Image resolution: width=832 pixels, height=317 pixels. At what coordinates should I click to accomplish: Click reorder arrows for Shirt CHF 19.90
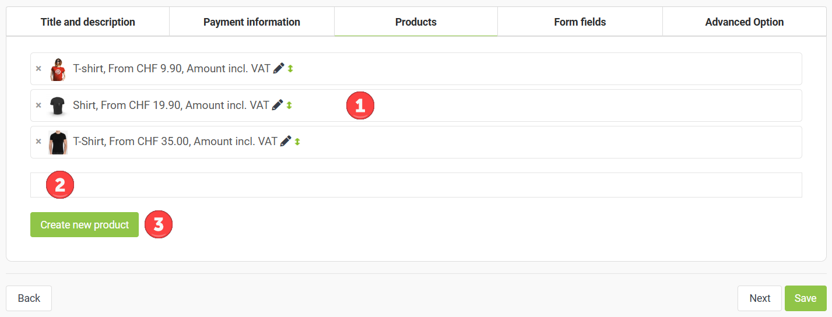coord(289,105)
